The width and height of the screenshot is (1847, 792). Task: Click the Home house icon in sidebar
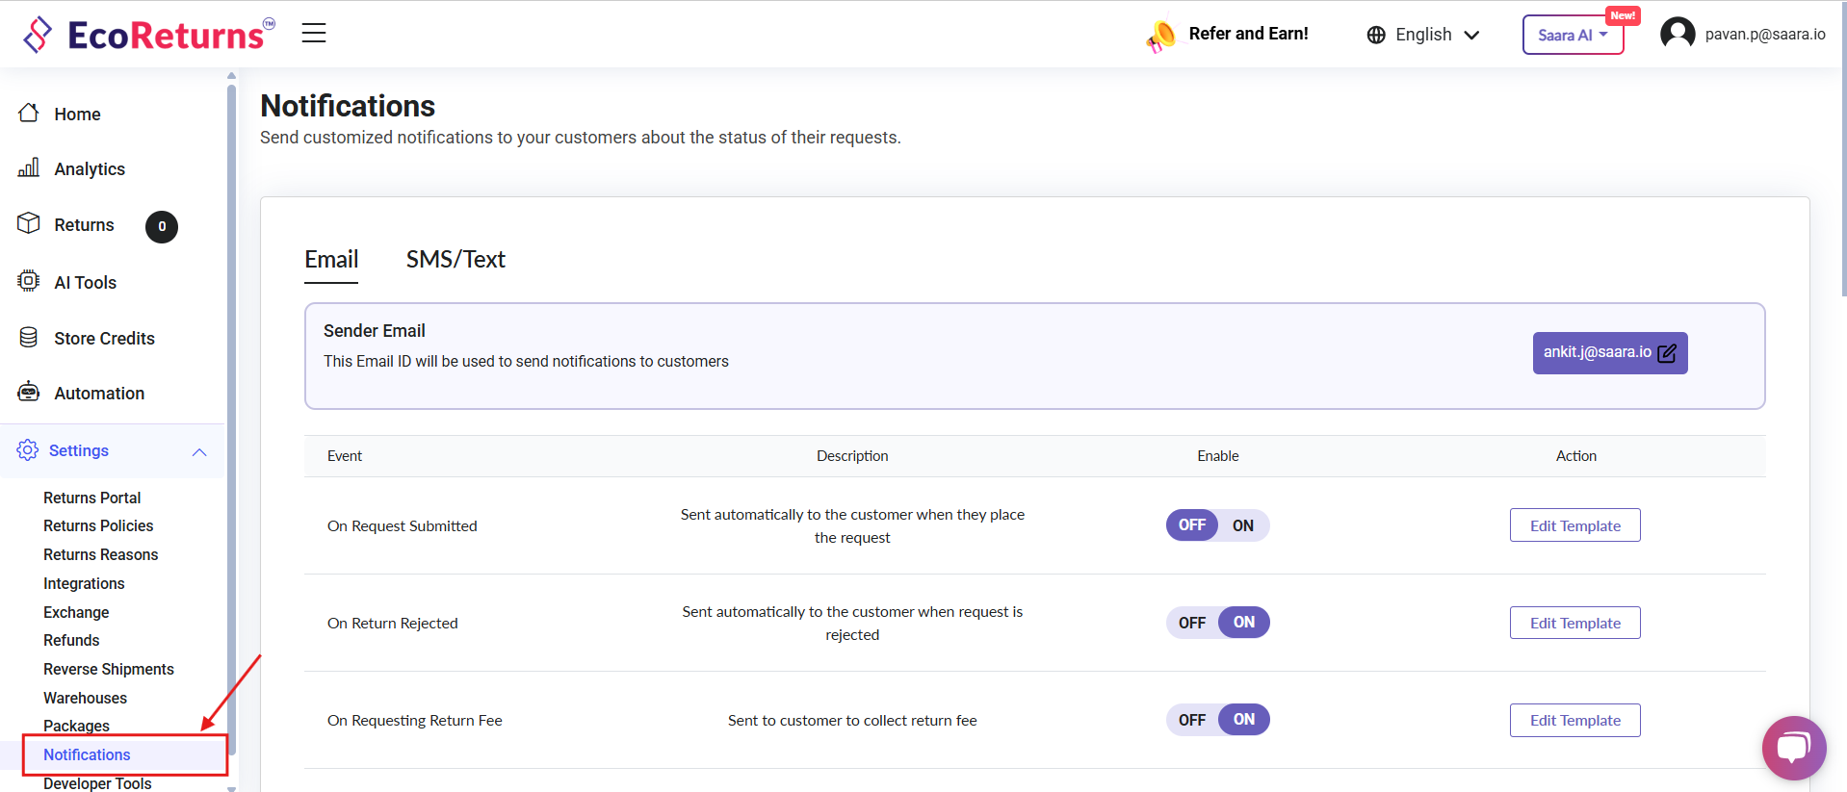(29, 114)
